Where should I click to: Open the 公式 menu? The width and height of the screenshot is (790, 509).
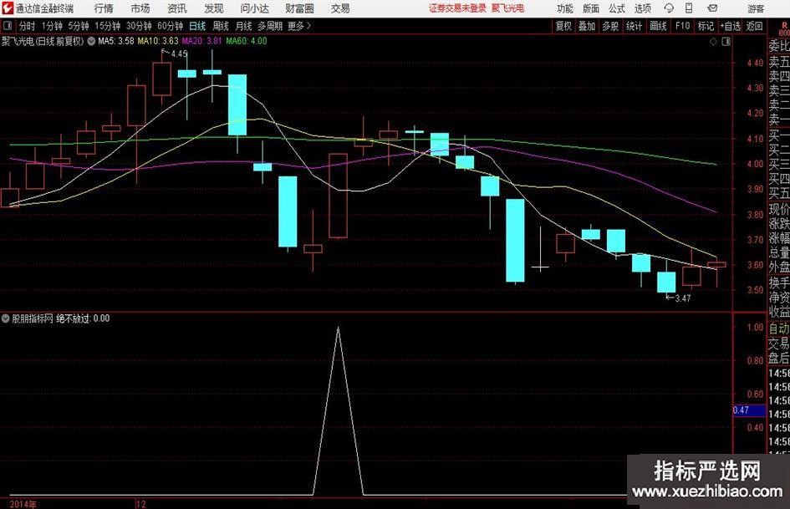tap(616, 8)
